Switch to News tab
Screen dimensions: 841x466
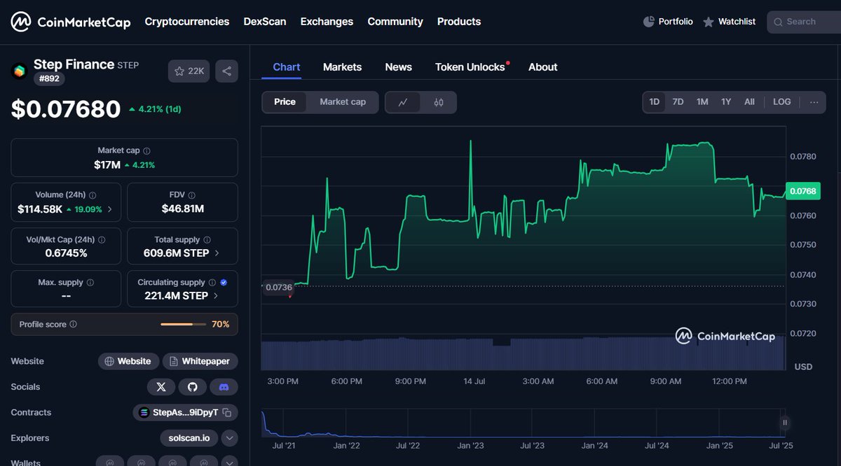399,67
